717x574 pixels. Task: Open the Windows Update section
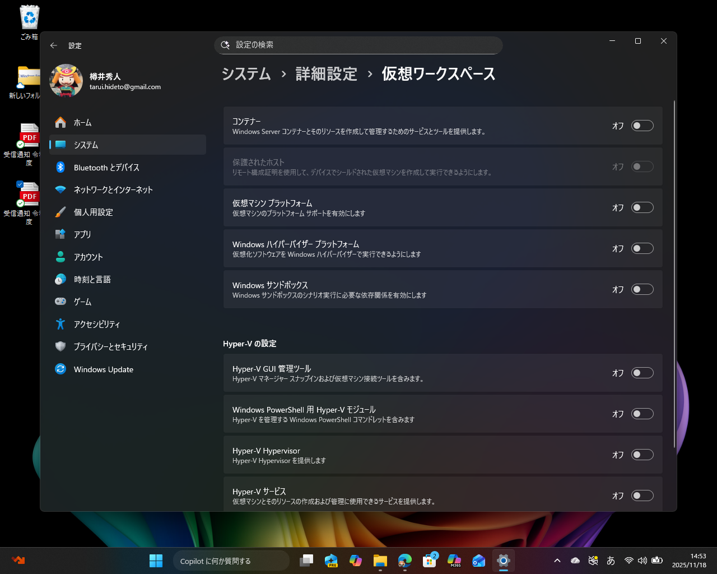103,369
